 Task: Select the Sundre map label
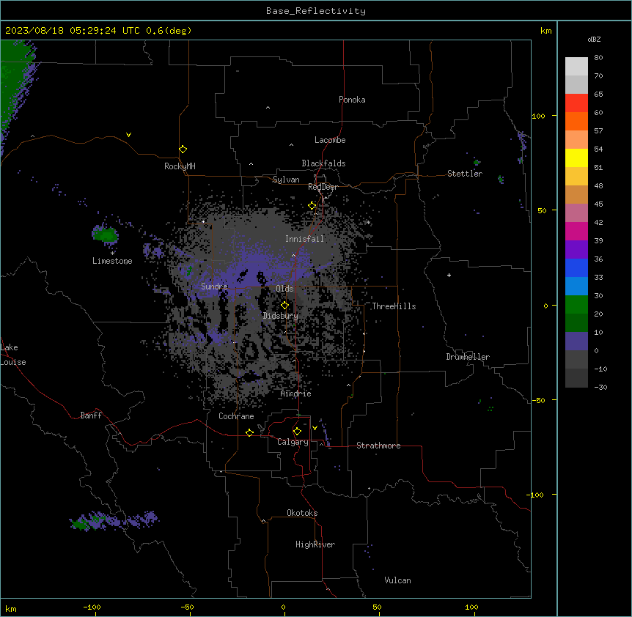pyautogui.click(x=214, y=287)
